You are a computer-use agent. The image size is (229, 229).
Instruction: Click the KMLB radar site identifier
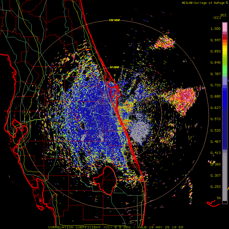pyautogui.click(x=142, y=227)
